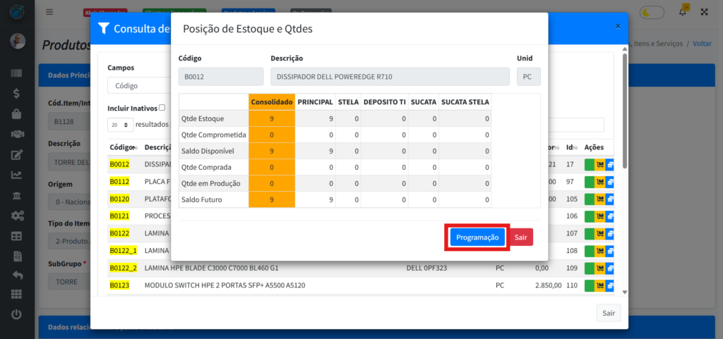
Task: Click the Programação button
Action: pyautogui.click(x=477, y=238)
